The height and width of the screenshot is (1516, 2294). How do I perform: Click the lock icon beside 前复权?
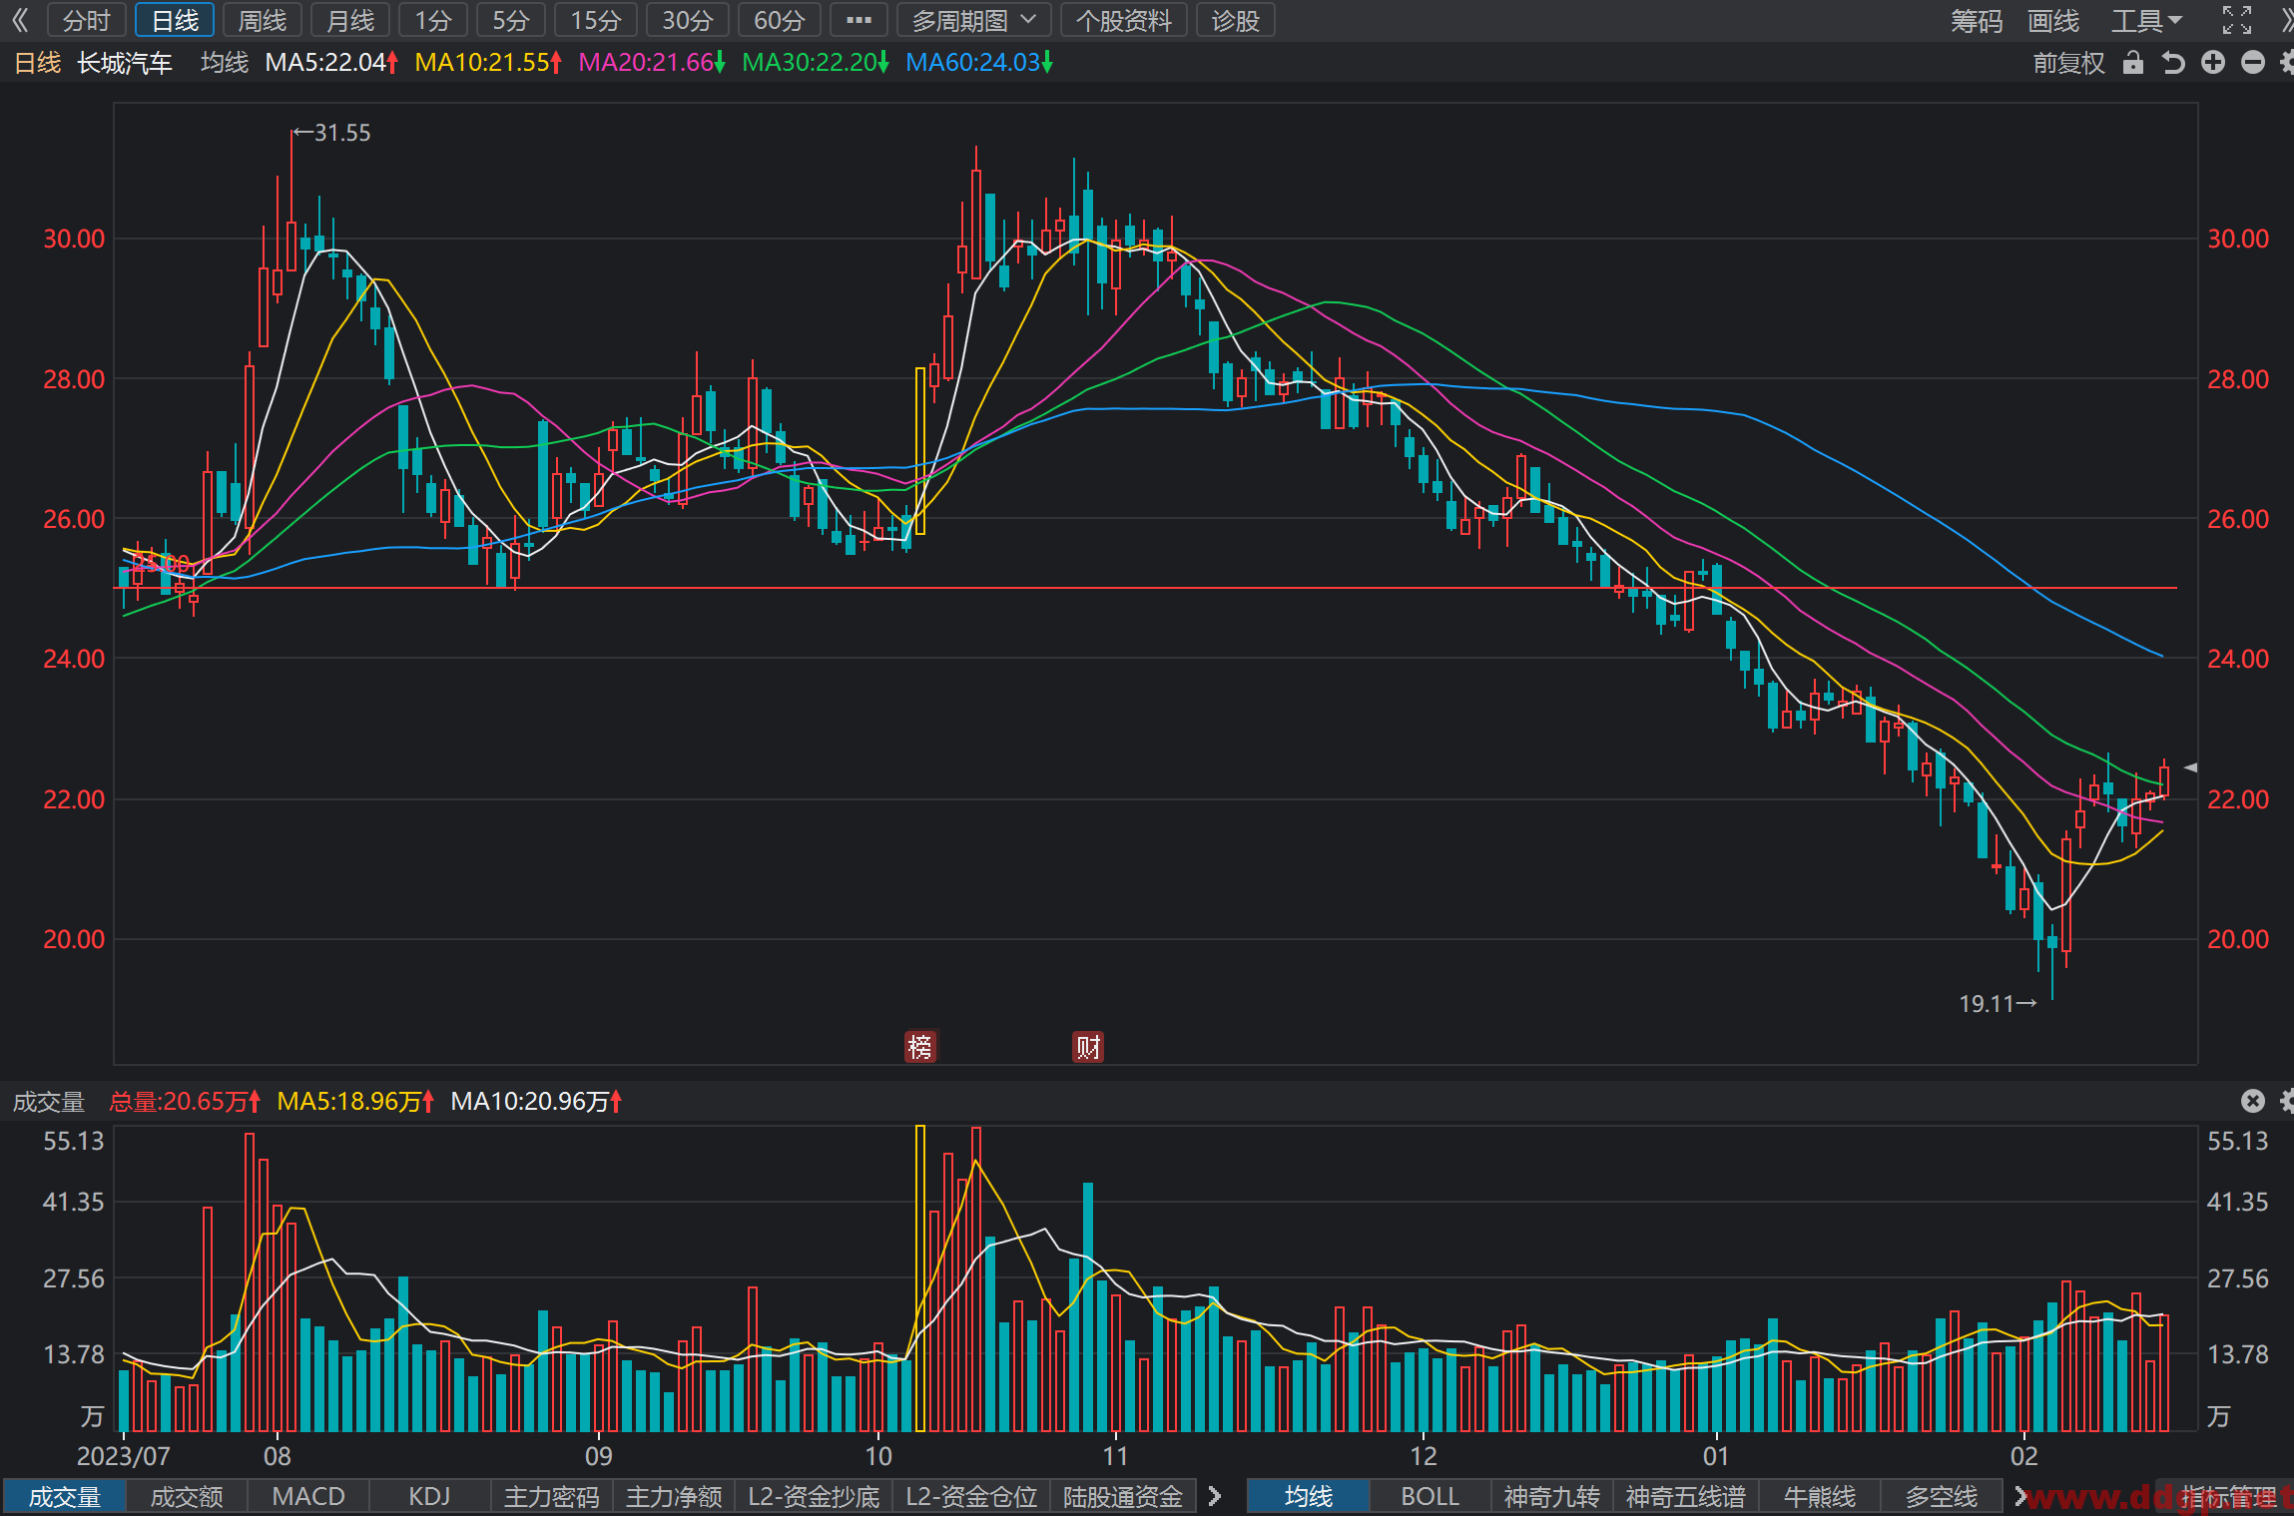[x=2133, y=63]
